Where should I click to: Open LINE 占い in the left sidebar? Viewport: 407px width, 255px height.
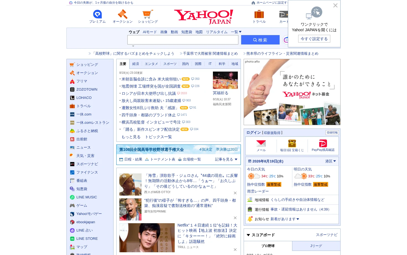pos(81,230)
